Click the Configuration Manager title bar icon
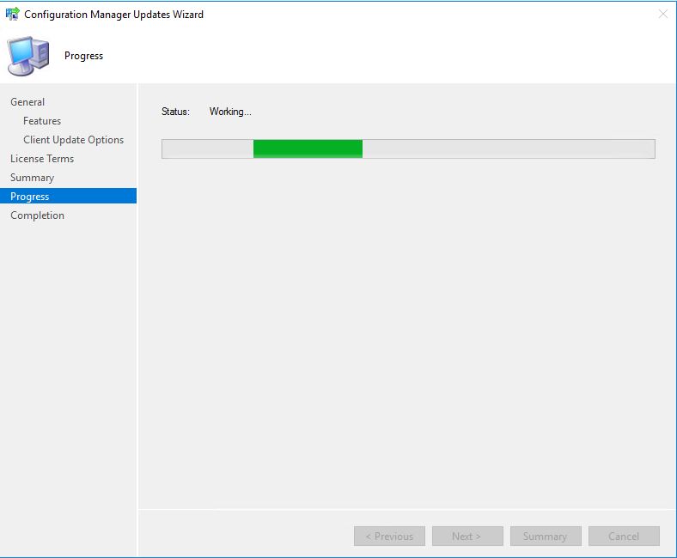 point(12,14)
